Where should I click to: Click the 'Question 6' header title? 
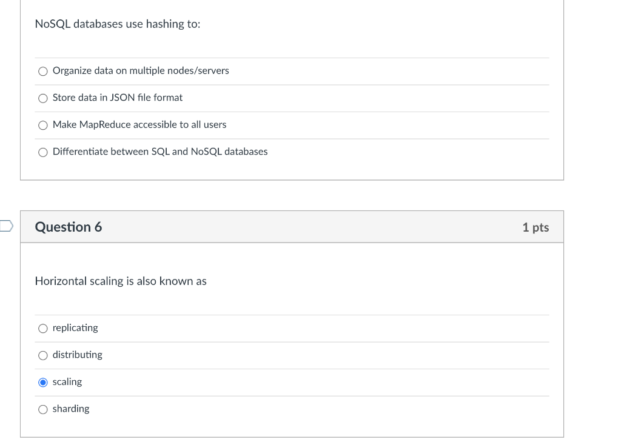[69, 227]
